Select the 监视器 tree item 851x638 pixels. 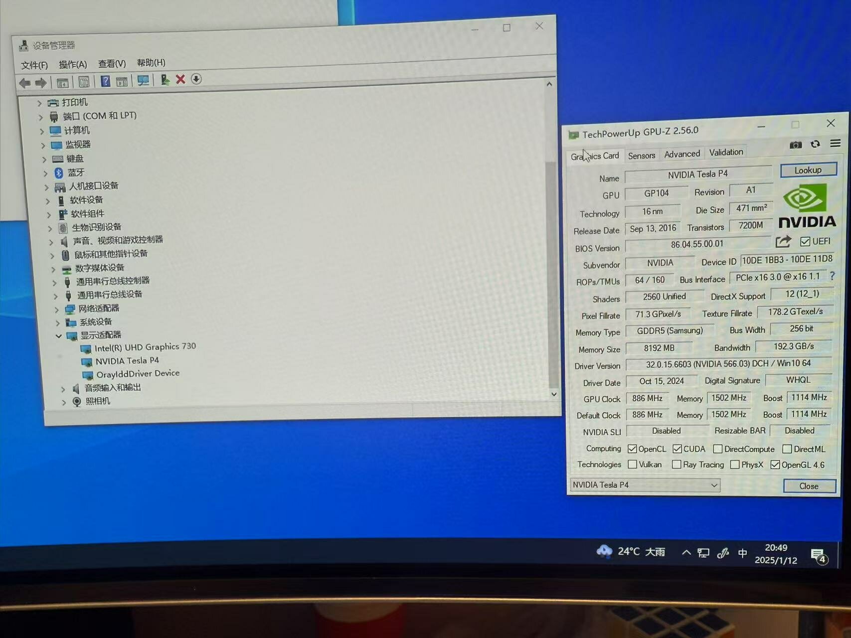78,145
